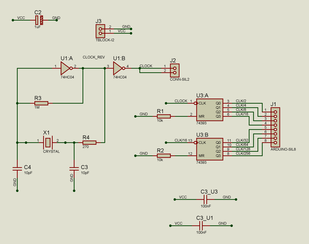309x244 pixels.
Task: Click the U1:B inverter gate symbol
Action: click(118, 68)
